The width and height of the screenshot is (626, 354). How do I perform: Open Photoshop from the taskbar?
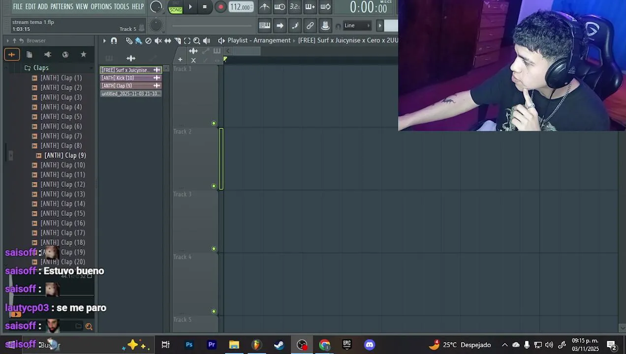coord(189,345)
